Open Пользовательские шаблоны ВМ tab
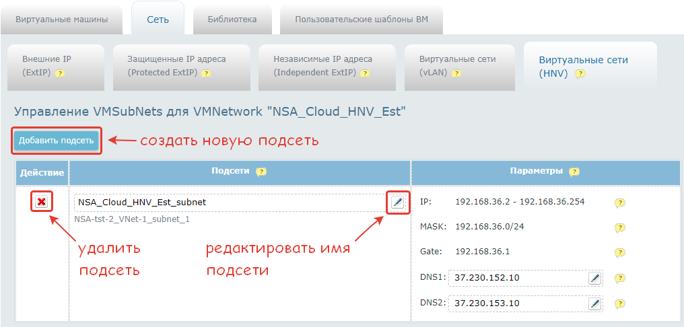The width and height of the screenshot is (684, 327). [361, 20]
